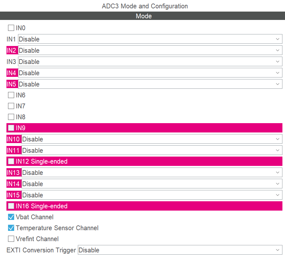Enable the IN0 checkbox

(x=11, y=28)
